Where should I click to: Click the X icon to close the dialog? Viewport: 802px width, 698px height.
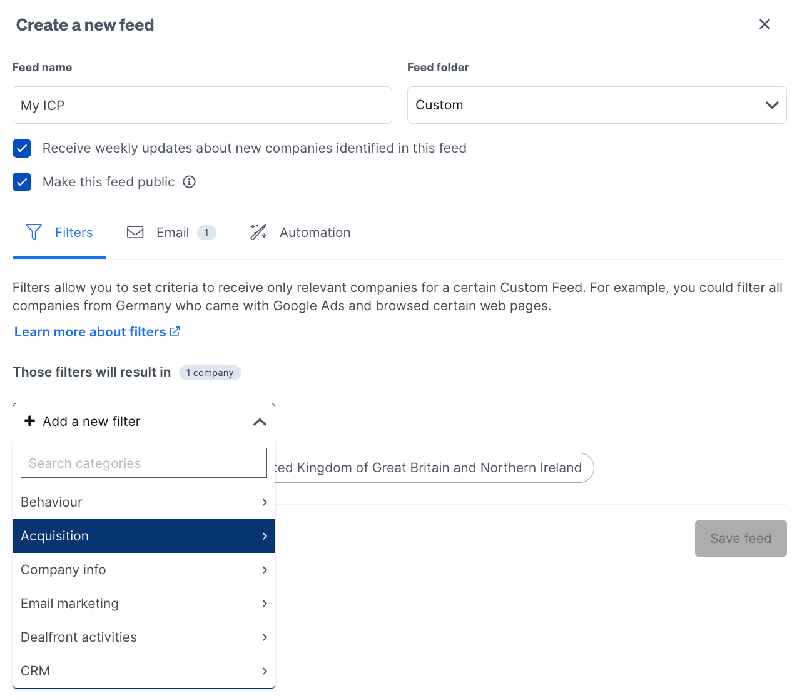[x=764, y=24]
